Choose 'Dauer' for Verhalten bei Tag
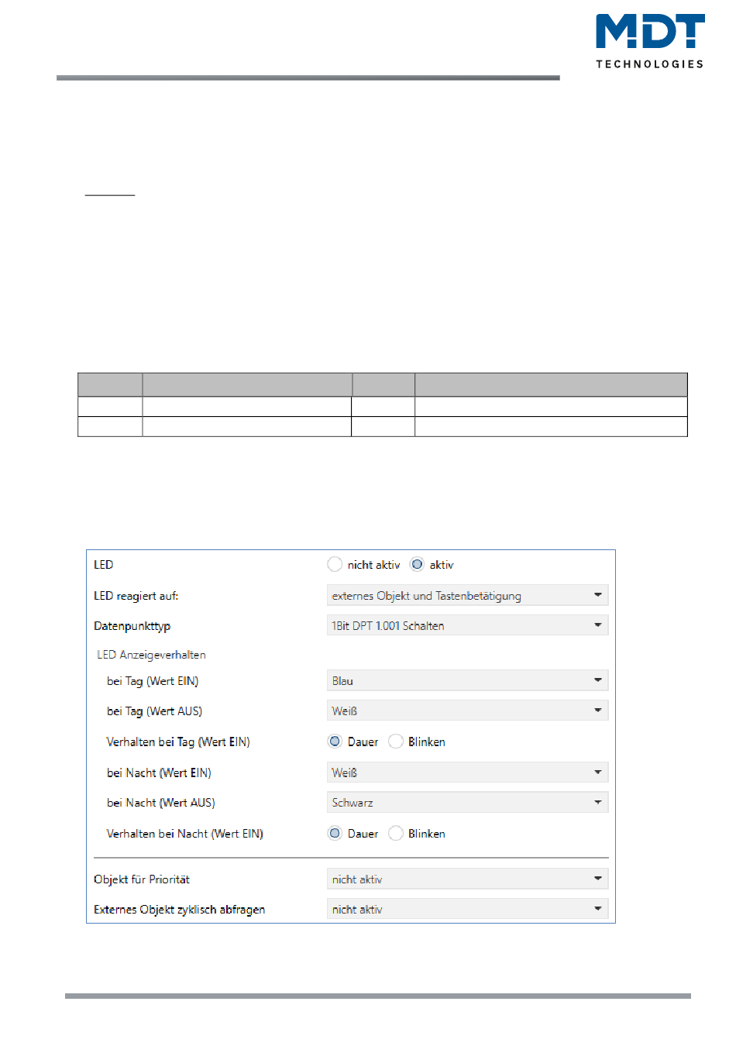Viewport: 736px width, 1053px height. coord(335,742)
